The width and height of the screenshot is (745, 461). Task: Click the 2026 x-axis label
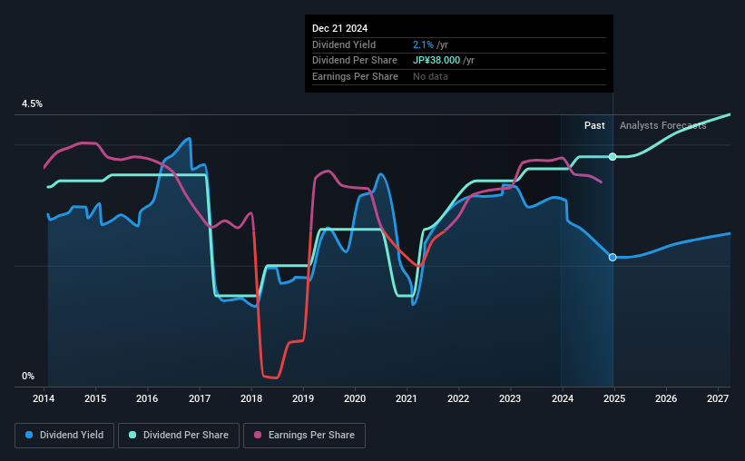666,398
